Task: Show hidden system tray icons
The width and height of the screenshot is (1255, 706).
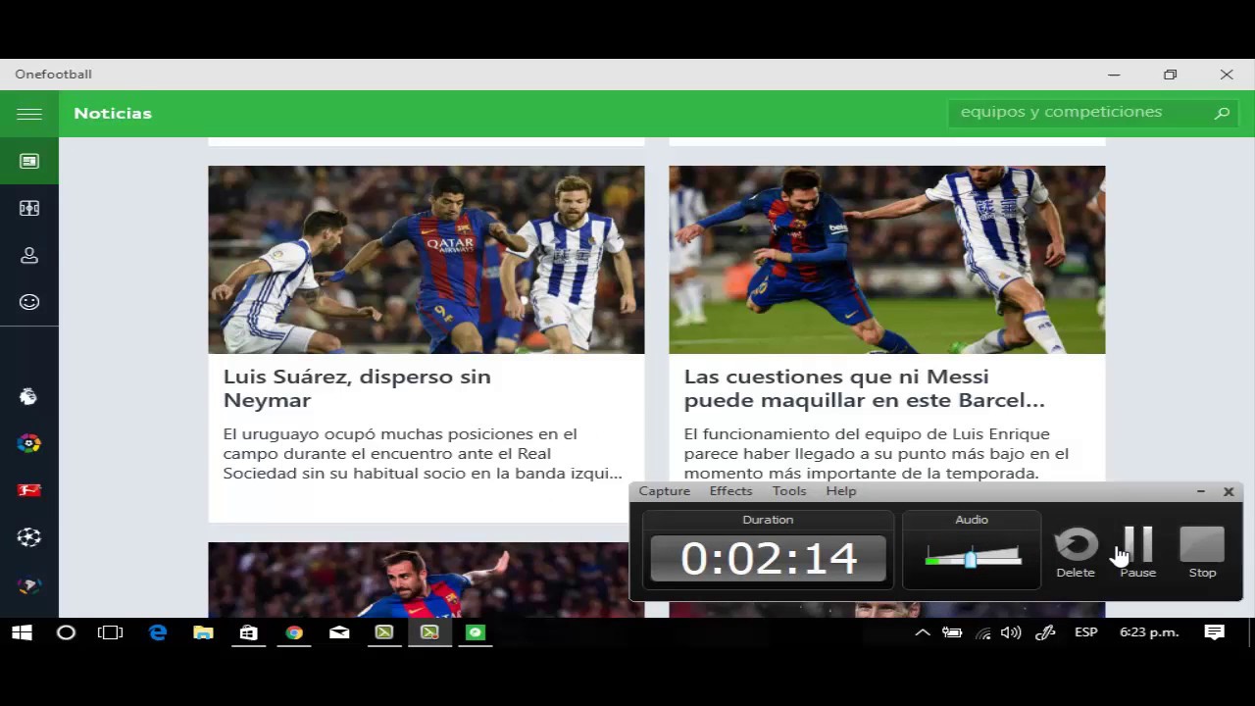Action: tap(923, 632)
